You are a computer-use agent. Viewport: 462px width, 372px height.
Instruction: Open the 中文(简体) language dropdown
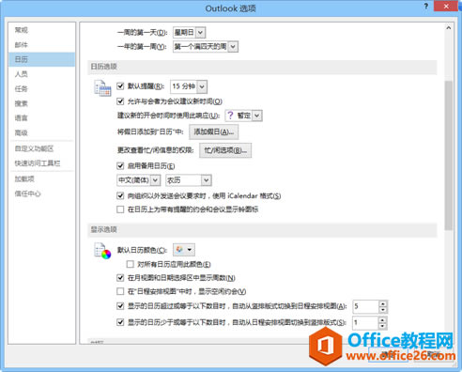[139, 180]
